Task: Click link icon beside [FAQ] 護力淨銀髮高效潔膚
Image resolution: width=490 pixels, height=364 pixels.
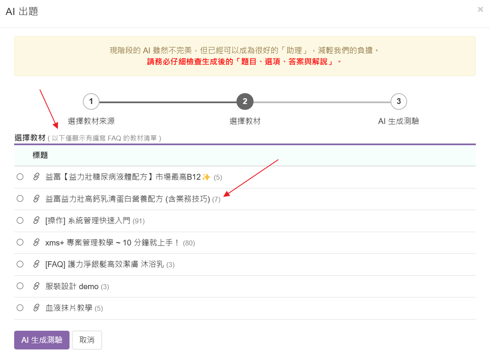Action: (x=36, y=265)
